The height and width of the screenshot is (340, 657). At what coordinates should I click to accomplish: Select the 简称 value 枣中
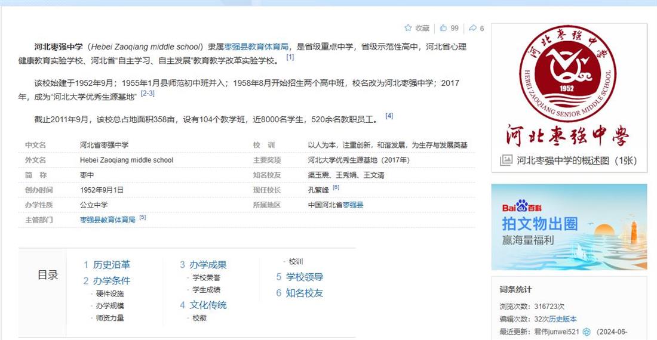point(87,175)
